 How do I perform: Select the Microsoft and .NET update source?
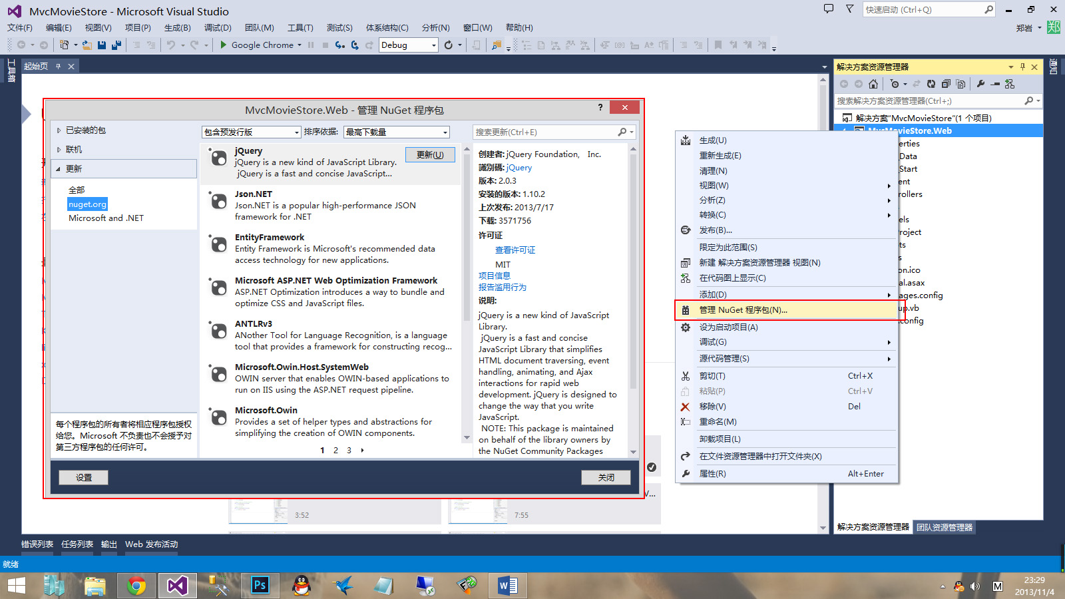106,218
